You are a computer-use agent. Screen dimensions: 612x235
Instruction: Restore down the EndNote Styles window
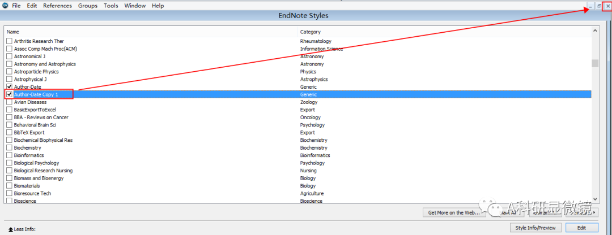coord(599,6)
